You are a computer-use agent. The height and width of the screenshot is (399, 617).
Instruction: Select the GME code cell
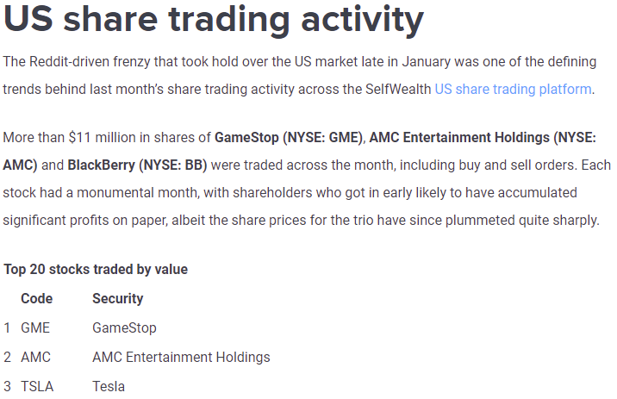pyautogui.click(x=35, y=327)
